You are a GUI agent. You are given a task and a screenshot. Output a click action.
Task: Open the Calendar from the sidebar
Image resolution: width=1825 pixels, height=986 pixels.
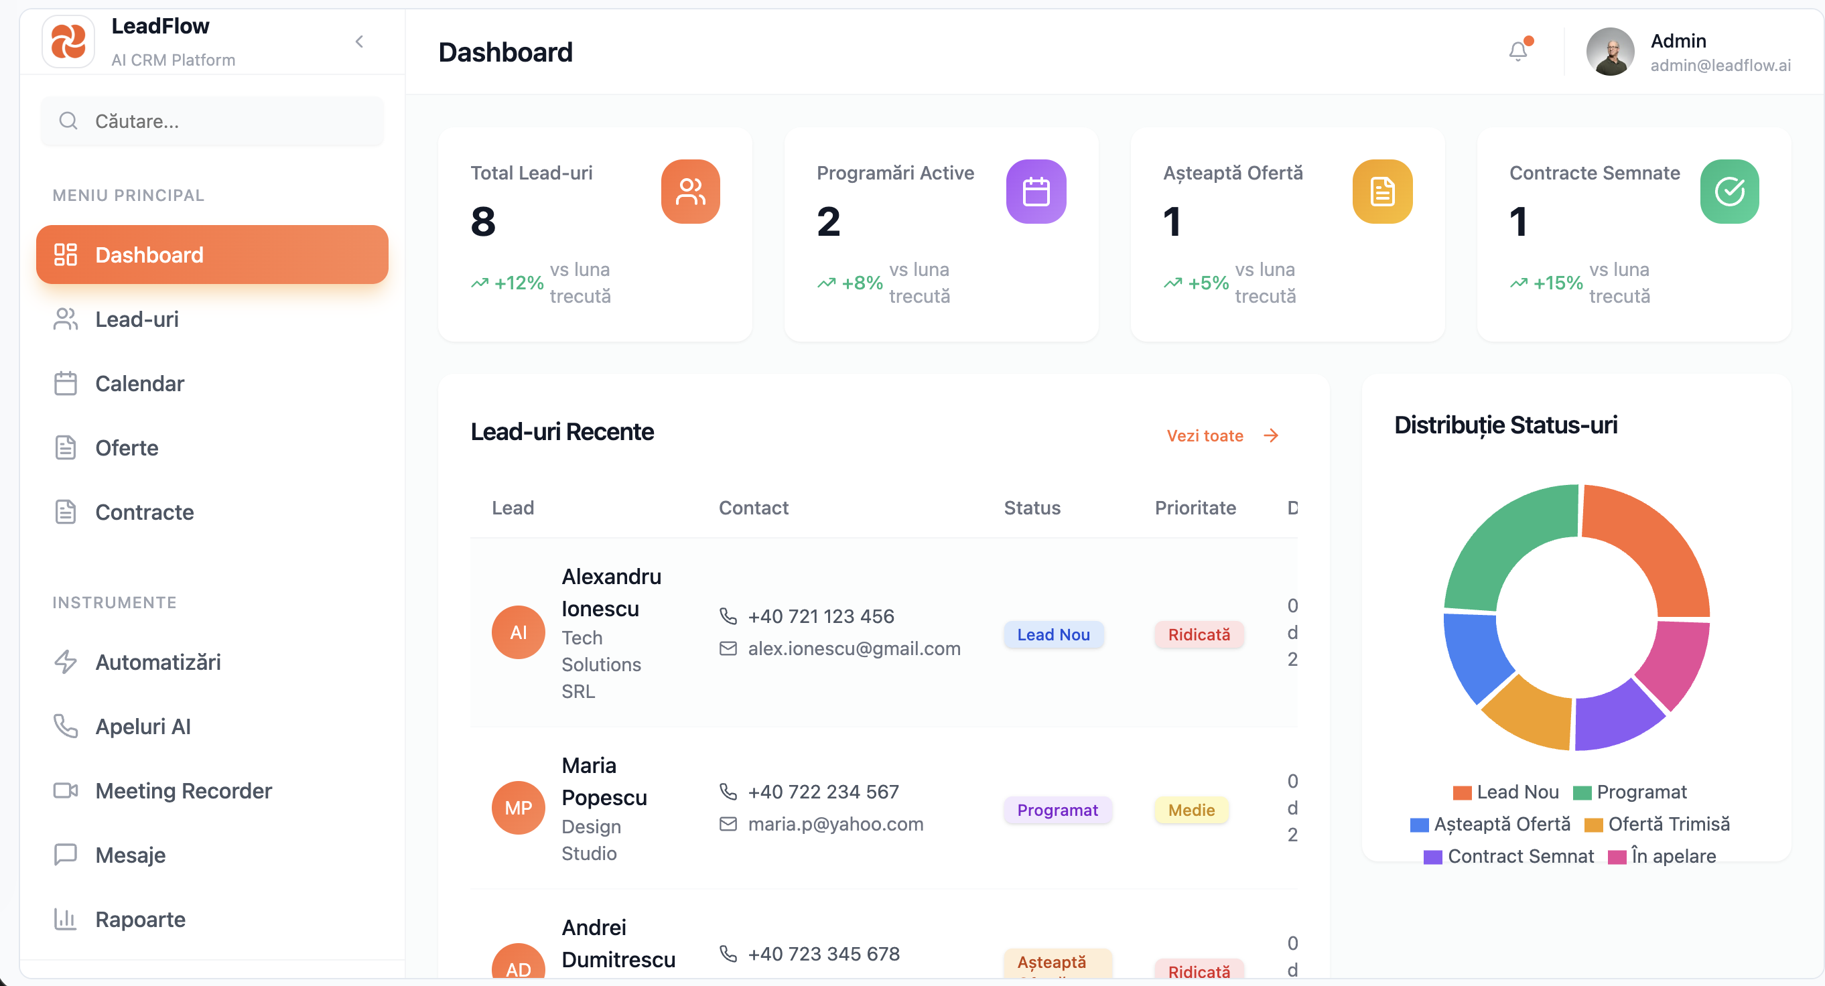click(139, 383)
